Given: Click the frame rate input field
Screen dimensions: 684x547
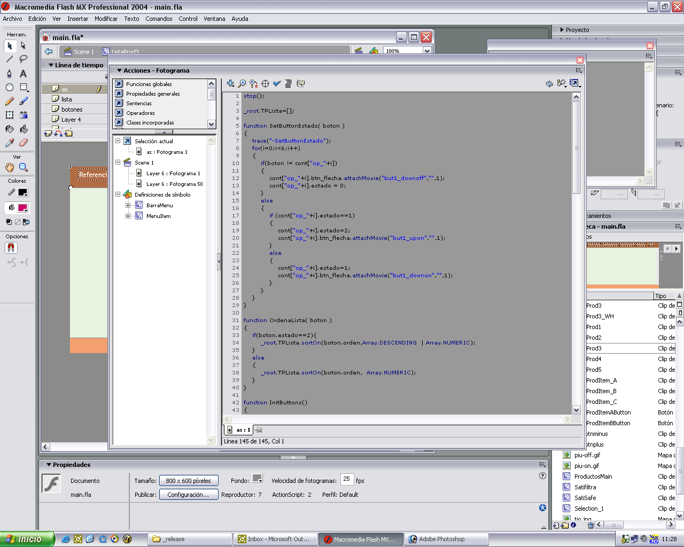Looking at the screenshot, I should (x=347, y=479).
